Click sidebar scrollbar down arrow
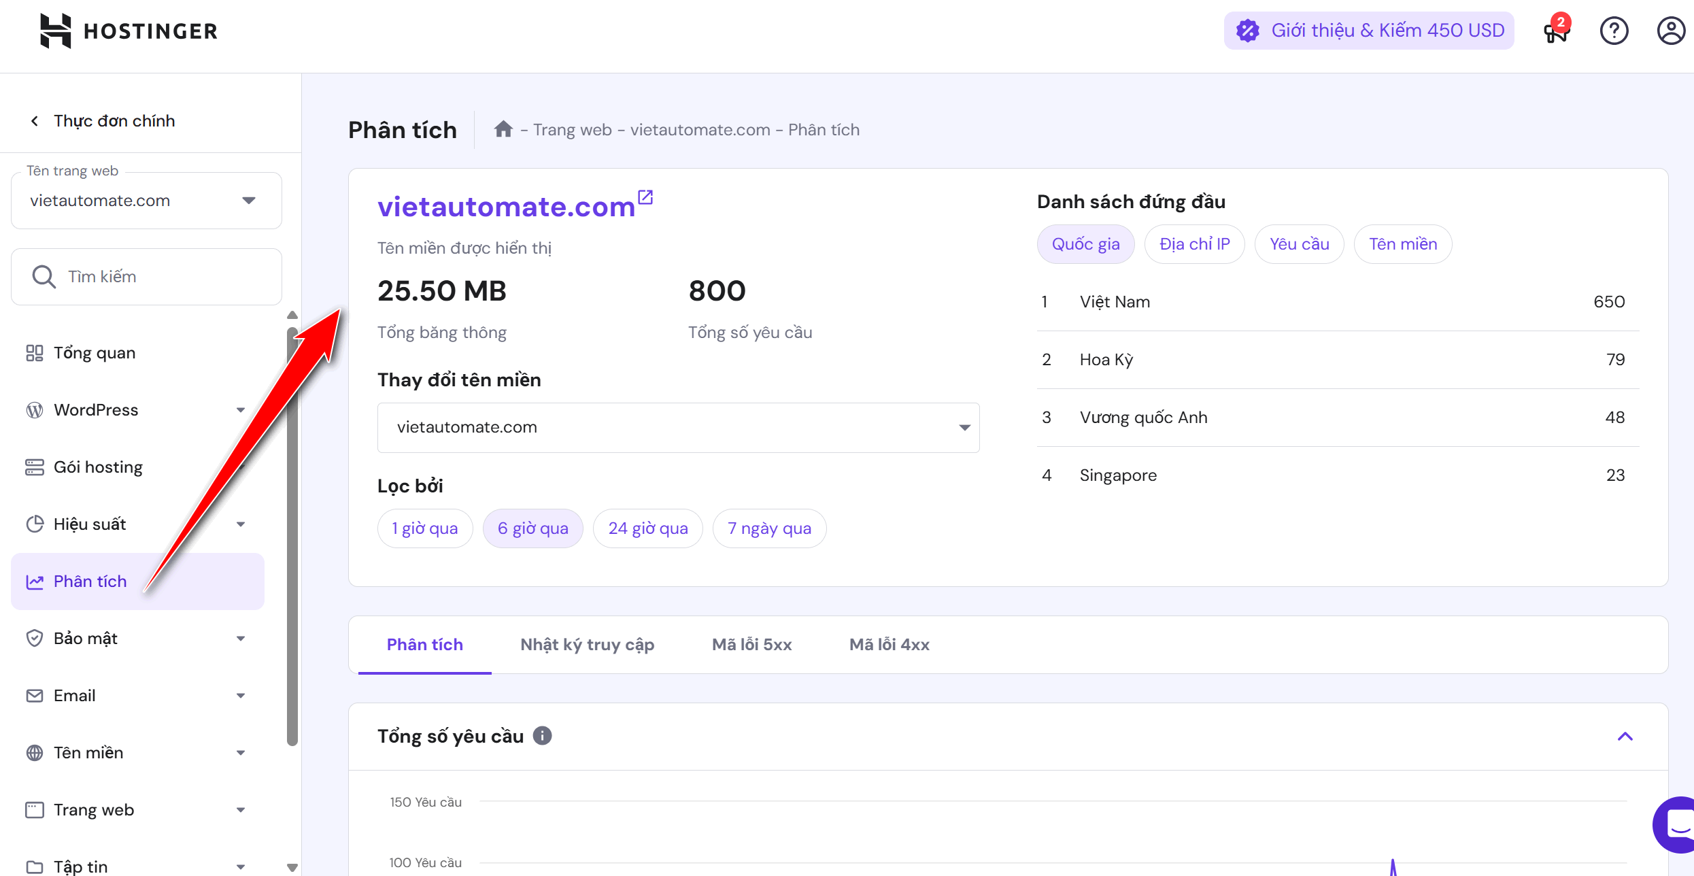The height and width of the screenshot is (876, 1694). click(x=292, y=867)
